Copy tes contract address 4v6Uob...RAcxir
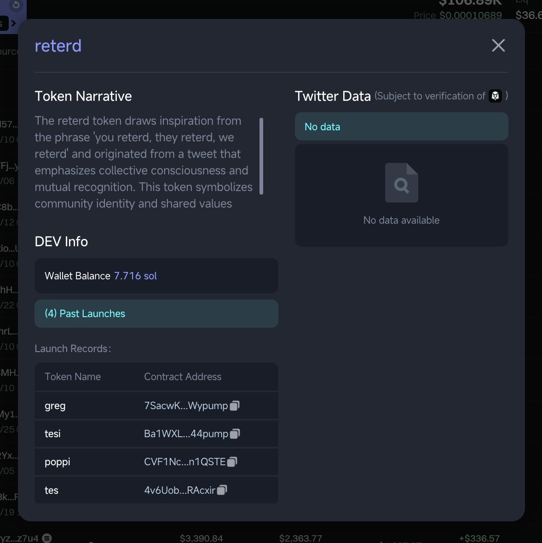Screen dimensions: 542x543 [x=222, y=490]
